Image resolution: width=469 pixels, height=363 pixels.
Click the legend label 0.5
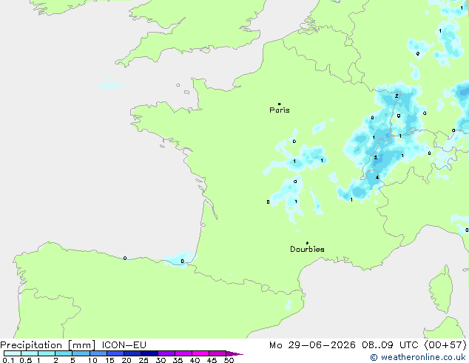coord(26,360)
